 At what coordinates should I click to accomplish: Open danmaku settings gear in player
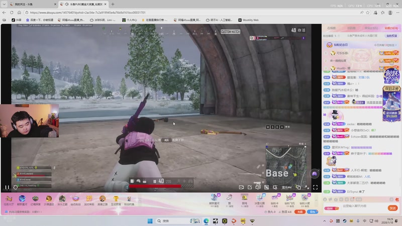(x=275, y=187)
